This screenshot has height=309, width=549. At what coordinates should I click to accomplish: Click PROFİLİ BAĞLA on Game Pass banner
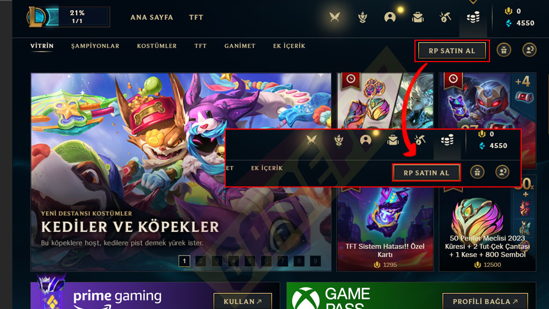point(485,302)
